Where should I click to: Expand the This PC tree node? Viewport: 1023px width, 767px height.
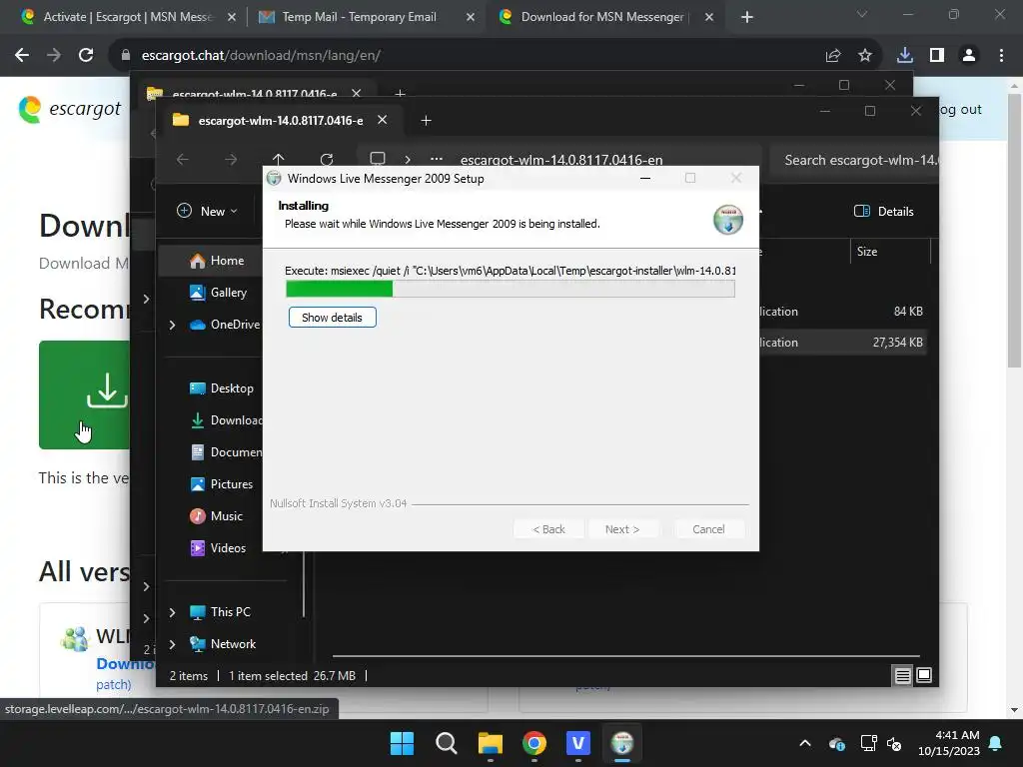point(172,612)
